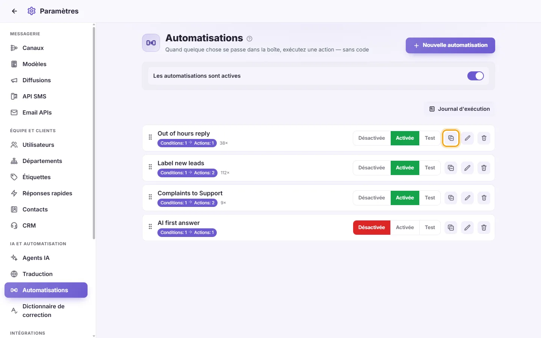Open Modèles in the sidebar
The image size is (541, 338).
point(46,64)
